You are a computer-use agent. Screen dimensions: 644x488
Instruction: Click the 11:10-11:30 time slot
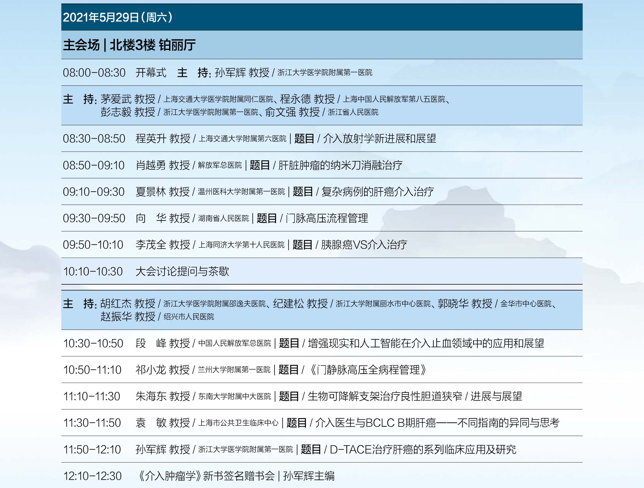coord(92,396)
